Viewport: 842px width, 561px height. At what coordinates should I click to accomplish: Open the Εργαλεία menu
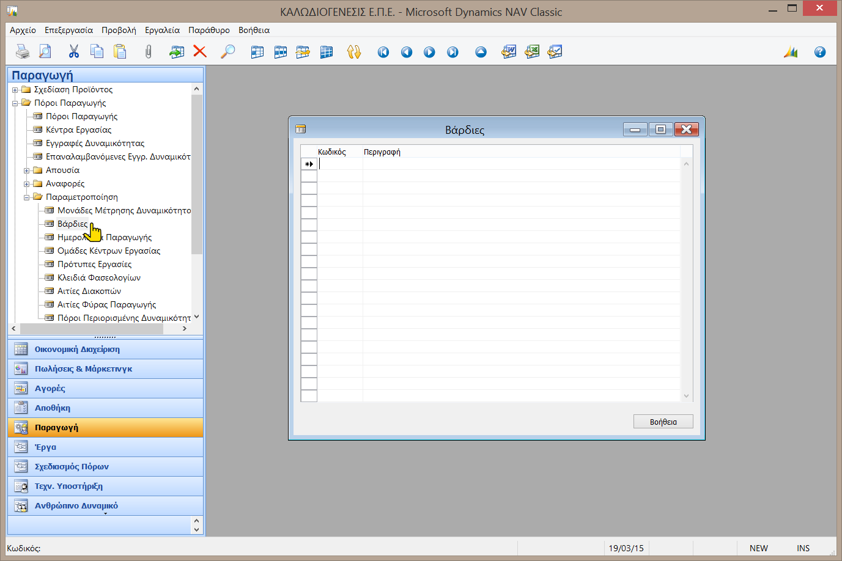pyautogui.click(x=163, y=30)
